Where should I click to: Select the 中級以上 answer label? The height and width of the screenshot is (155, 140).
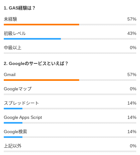pos(13,48)
